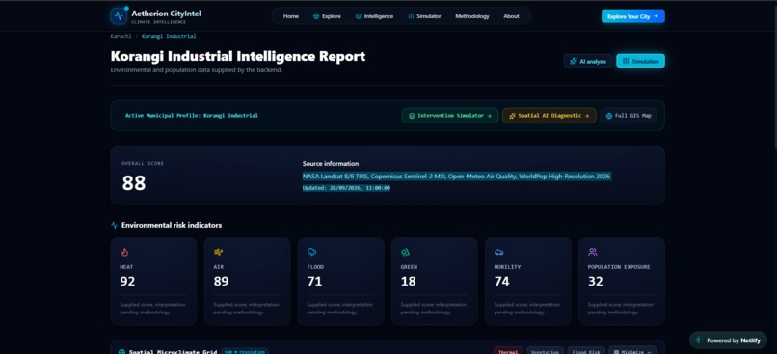Click the globe icon beside Spatial Microclimate Grid
The width and height of the screenshot is (777, 354).
tap(121, 352)
